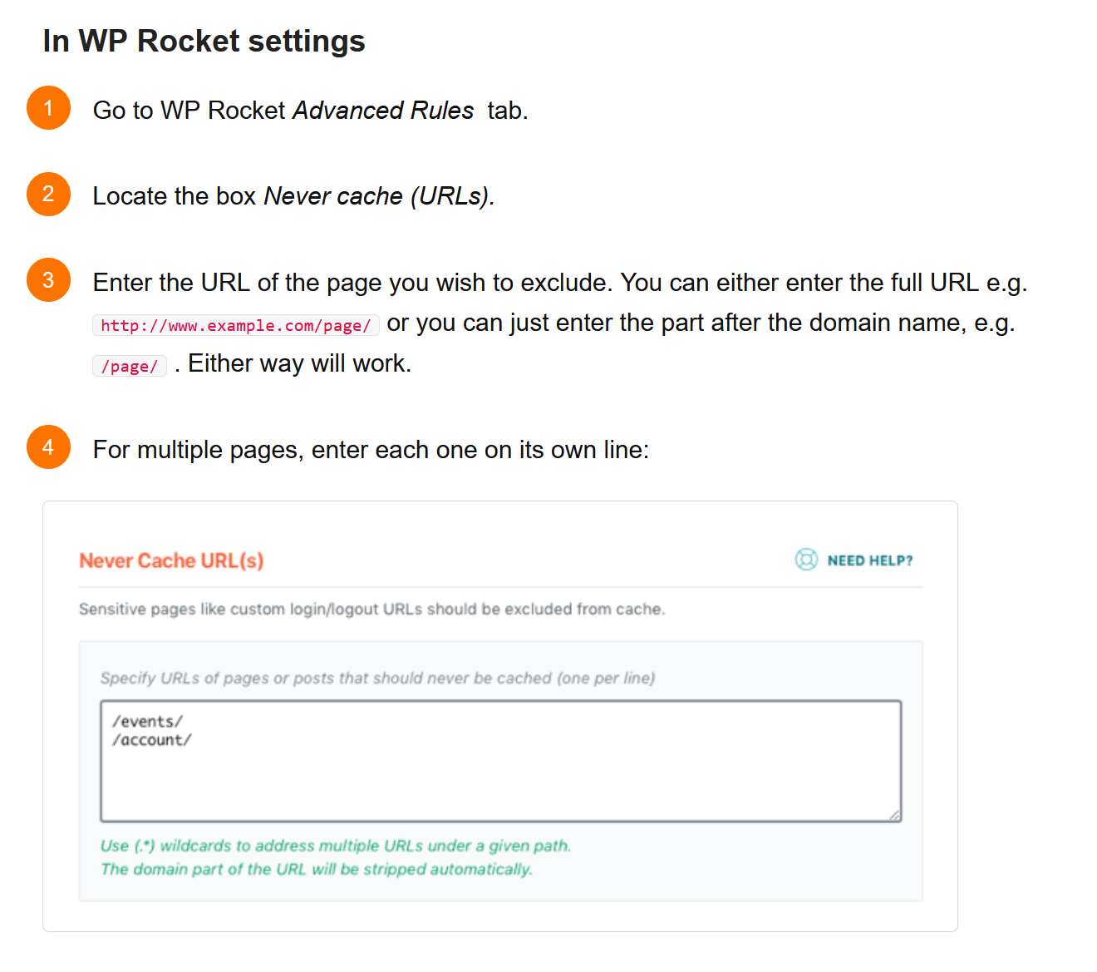Open the NEED HELP? link
Viewport: 1097px width, 972px height.
[869, 560]
